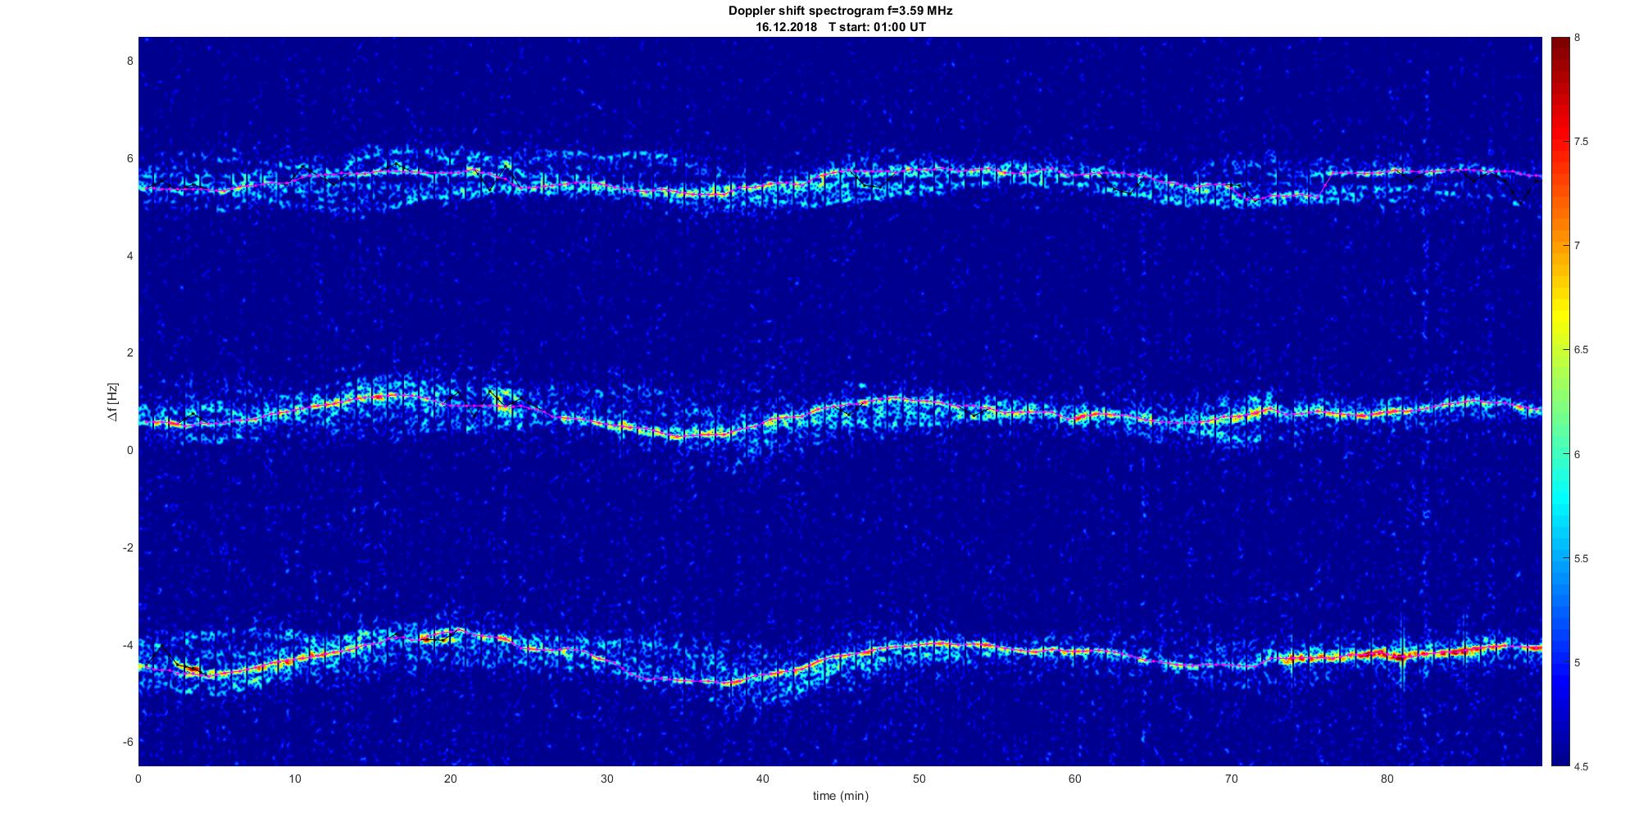The height and width of the screenshot is (822, 1639).
Task: Click the y-axis tick label '-2'
Action: [128, 547]
